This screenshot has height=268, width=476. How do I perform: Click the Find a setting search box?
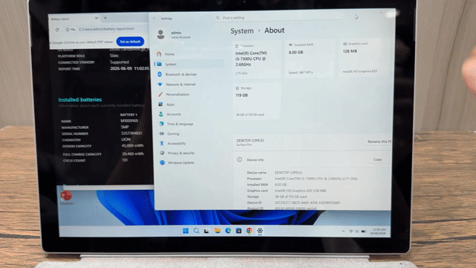tap(277, 18)
